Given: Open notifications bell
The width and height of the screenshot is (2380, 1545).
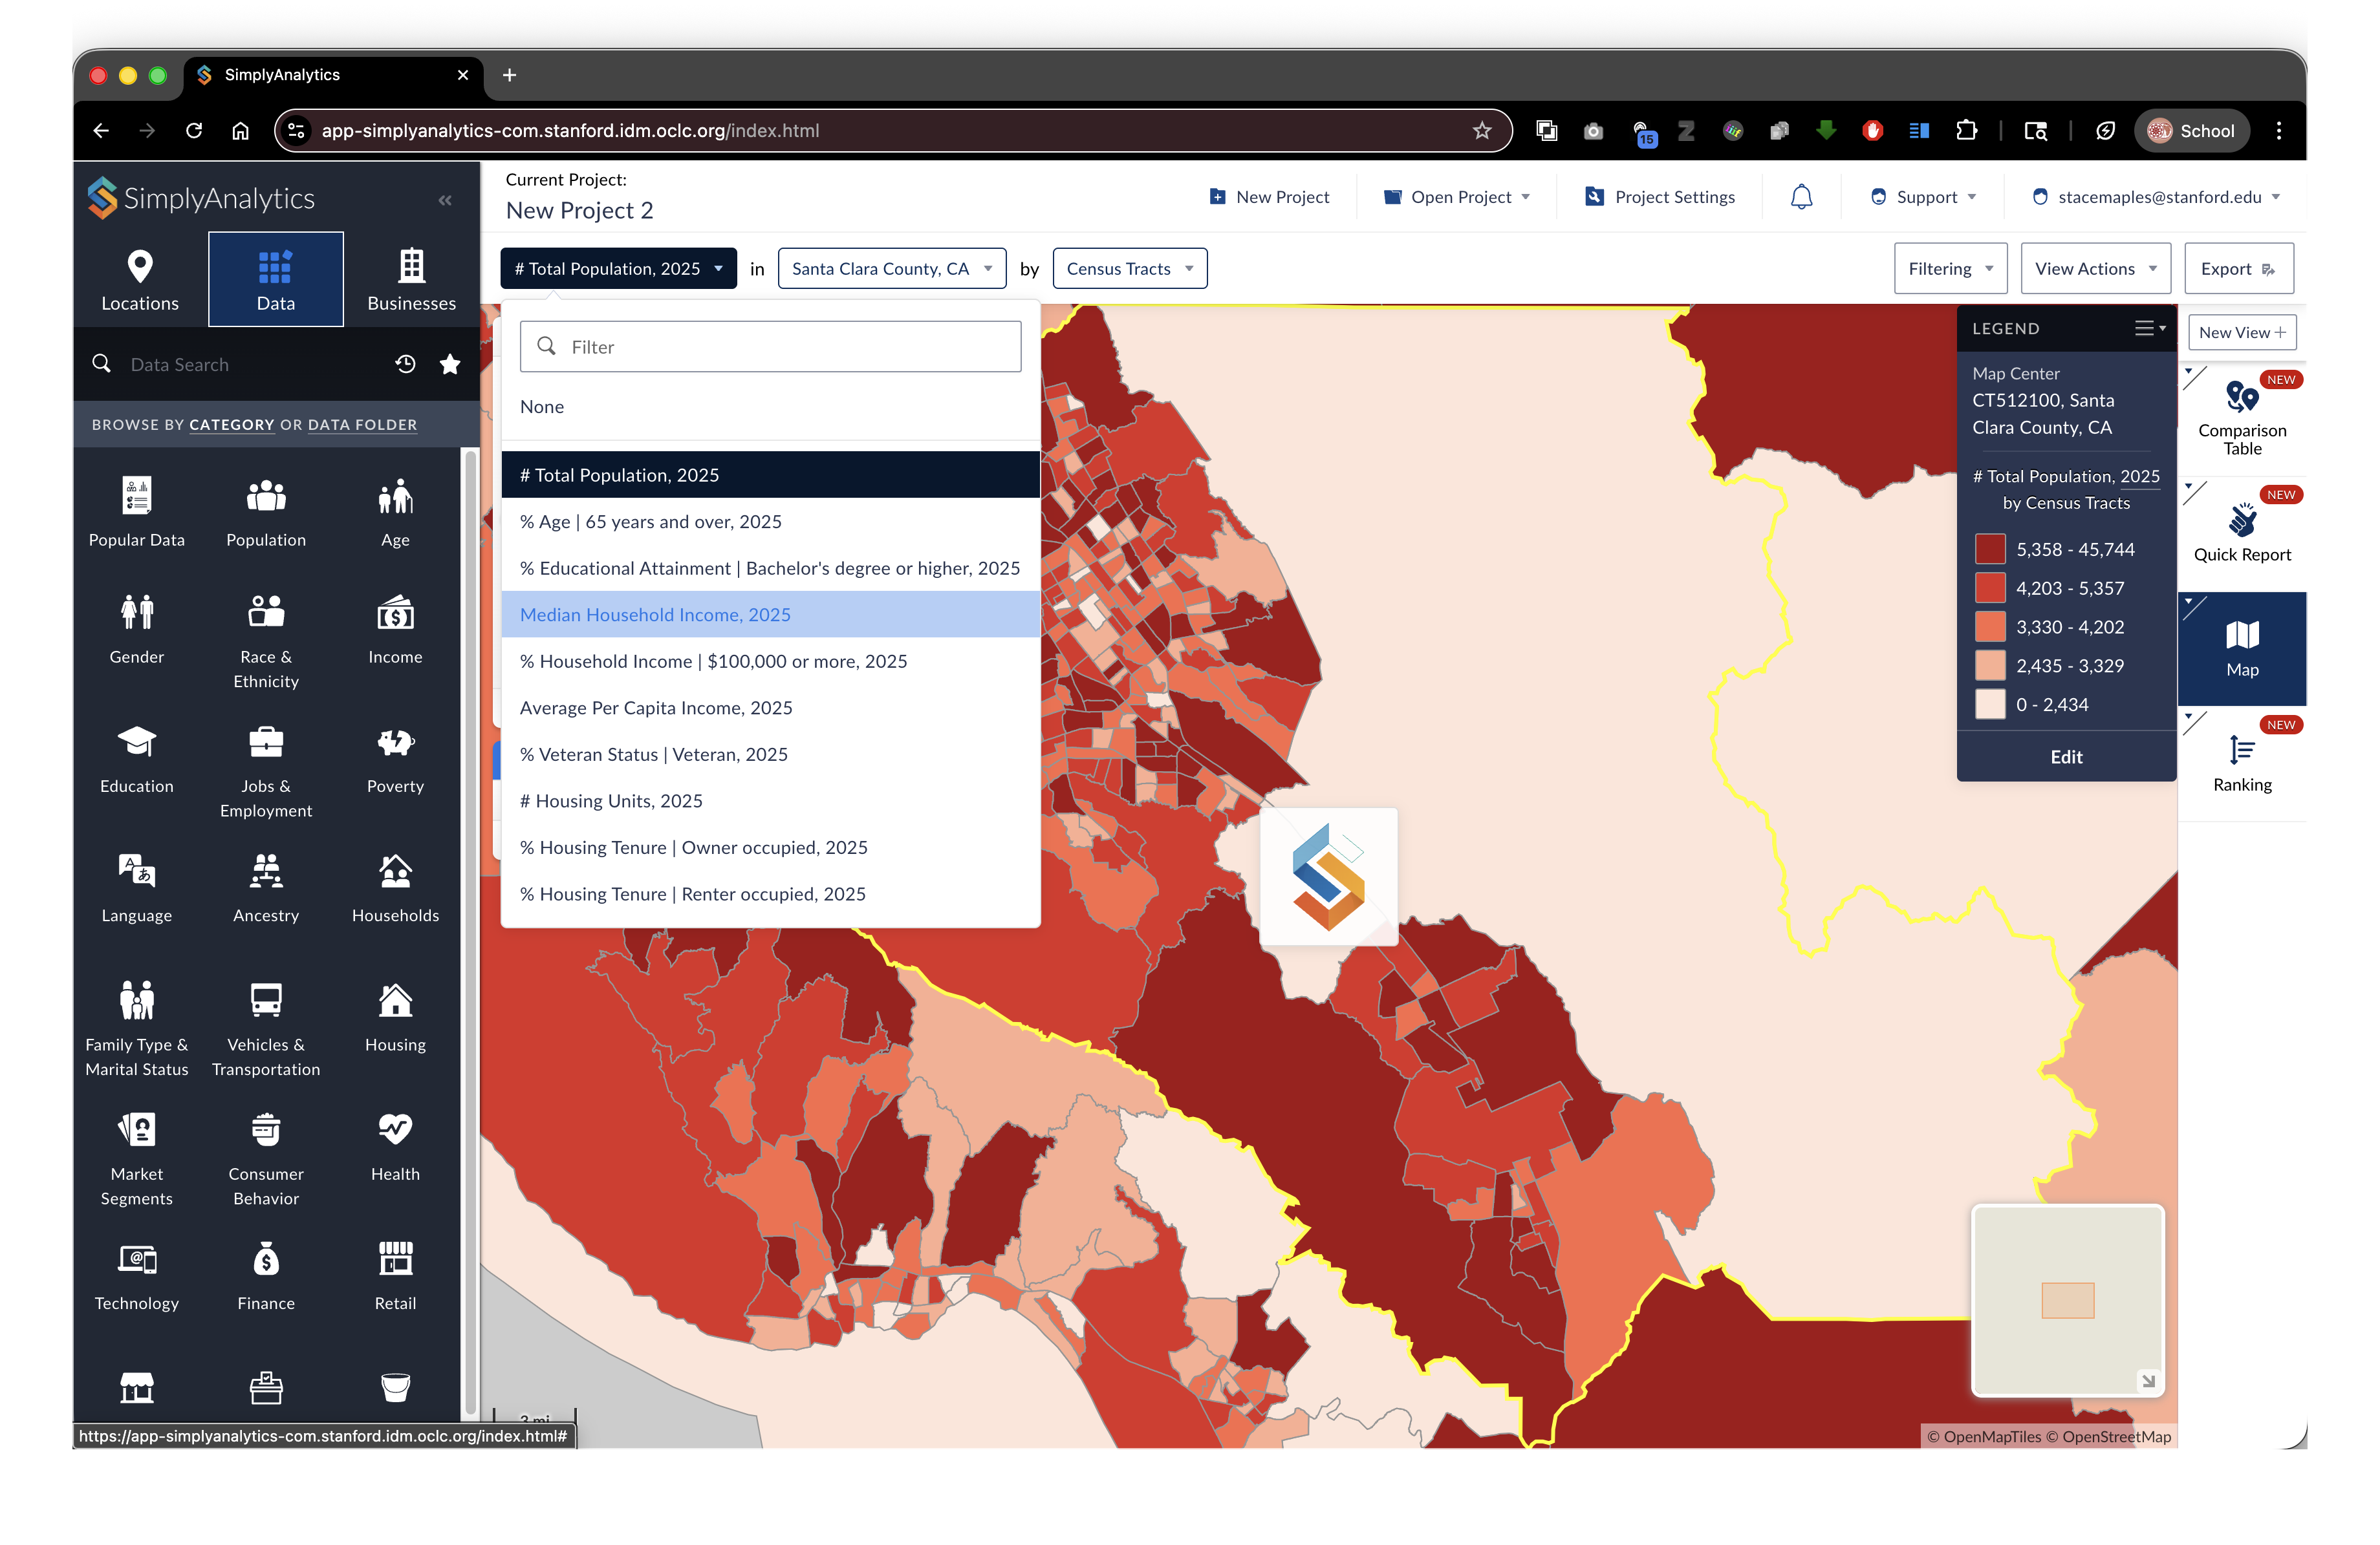Looking at the screenshot, I should coord(1801,198).
